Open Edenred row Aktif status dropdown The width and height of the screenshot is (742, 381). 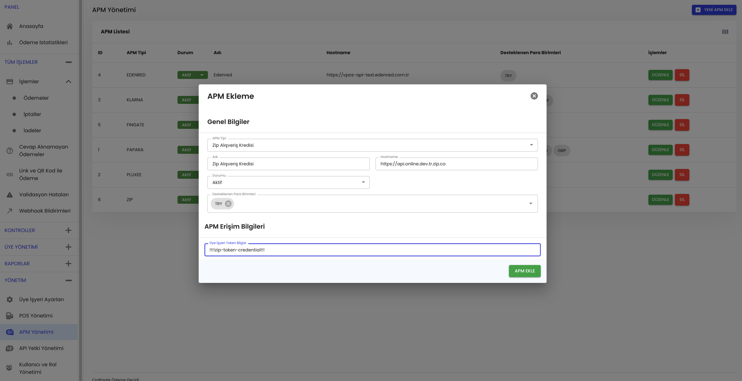[x=192, y=75]
